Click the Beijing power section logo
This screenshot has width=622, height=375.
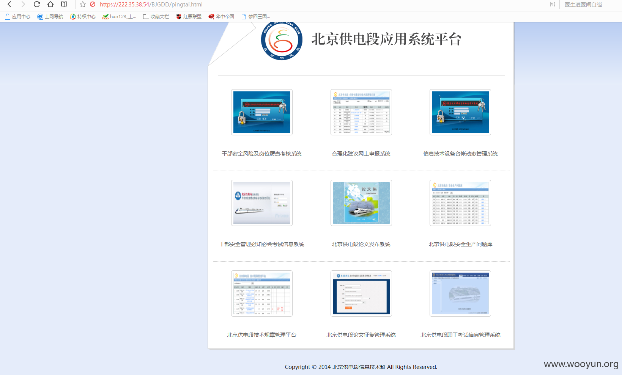point(282,41)
